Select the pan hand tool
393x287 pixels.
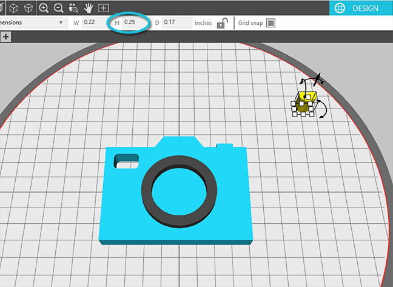[x=88, y=8]
